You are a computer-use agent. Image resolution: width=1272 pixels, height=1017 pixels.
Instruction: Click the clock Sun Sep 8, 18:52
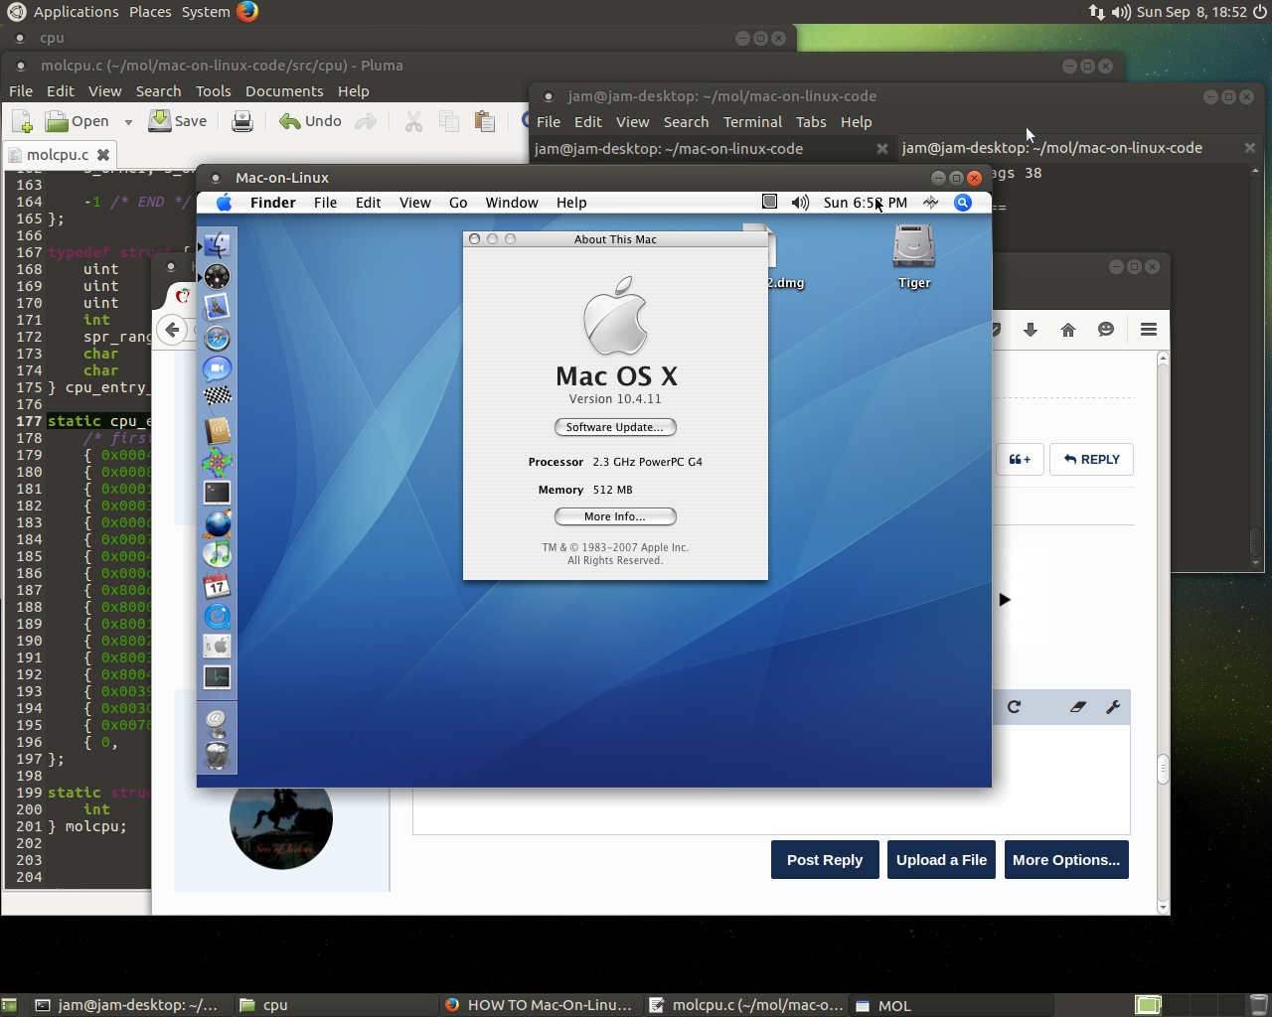click(1192, 12)
